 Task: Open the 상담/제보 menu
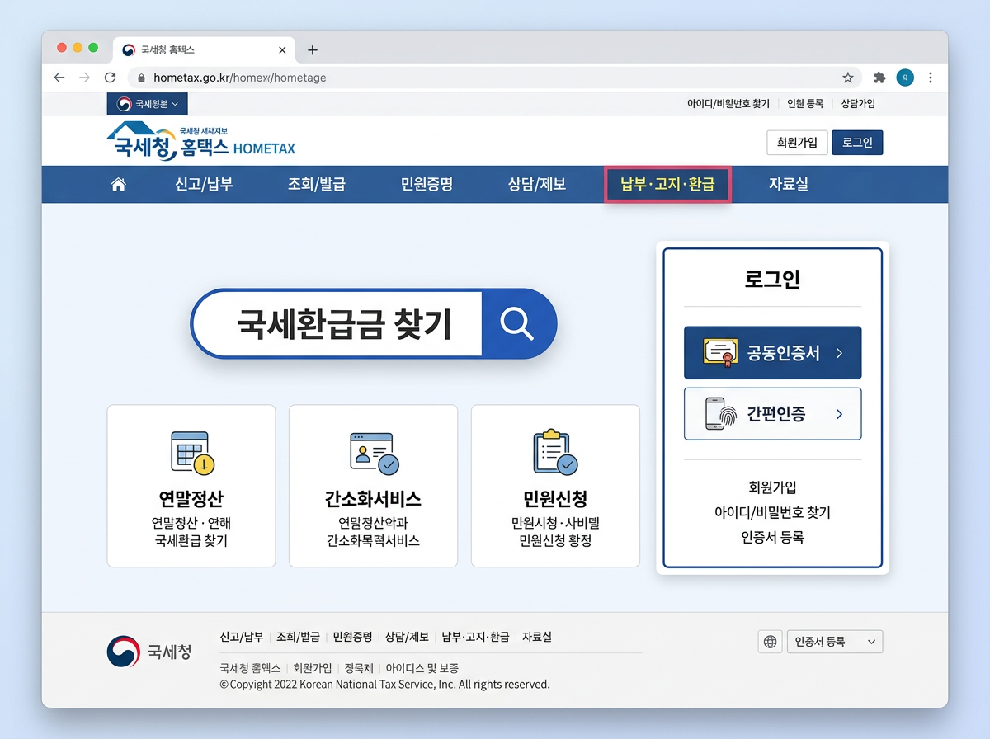(537, 185)
